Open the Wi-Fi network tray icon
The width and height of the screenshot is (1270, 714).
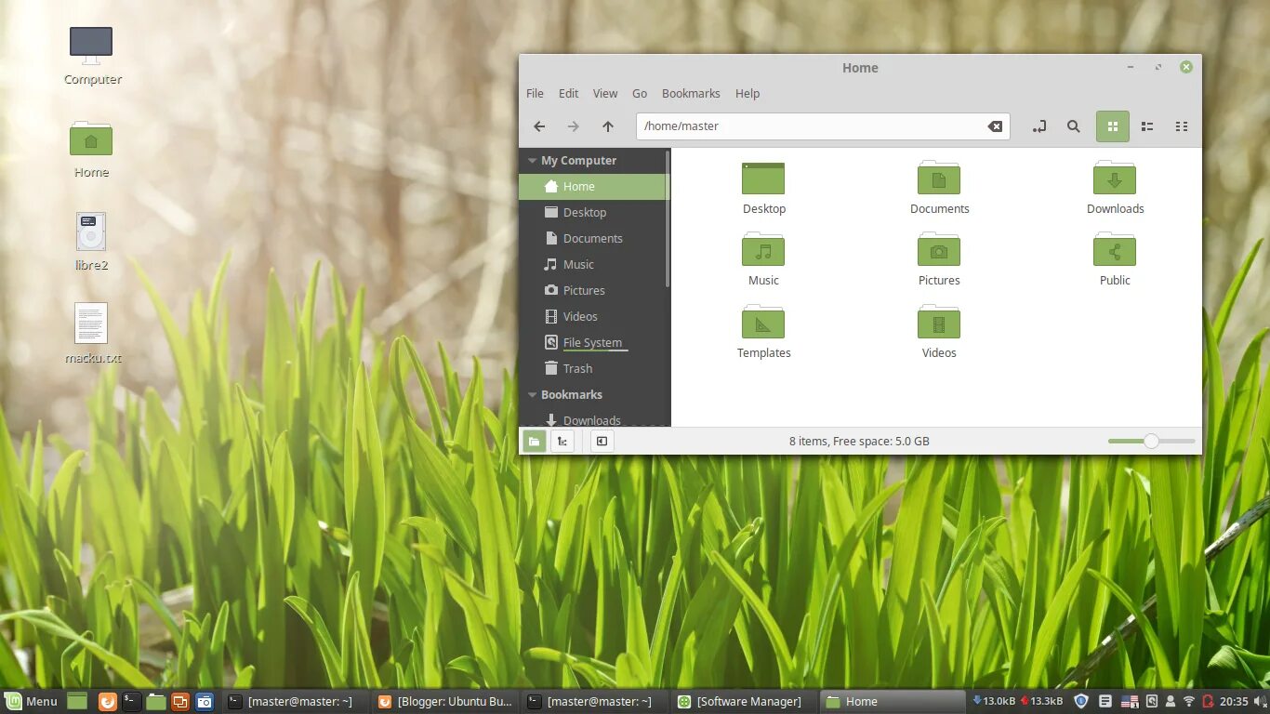pos(1188,701)
